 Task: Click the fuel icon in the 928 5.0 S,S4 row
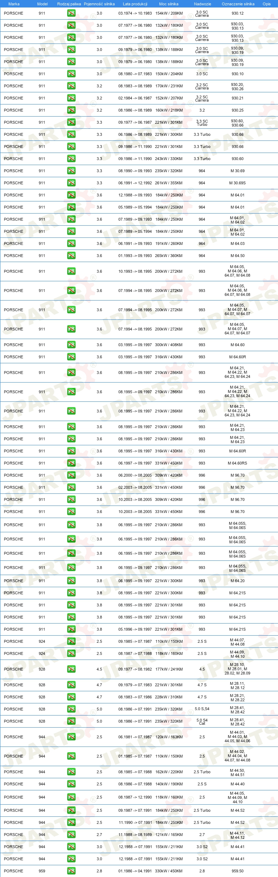click(71, 709)
